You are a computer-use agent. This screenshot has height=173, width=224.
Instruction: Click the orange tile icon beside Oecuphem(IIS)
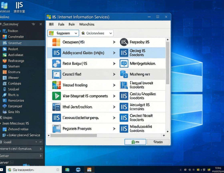click(x=56, y=42)
